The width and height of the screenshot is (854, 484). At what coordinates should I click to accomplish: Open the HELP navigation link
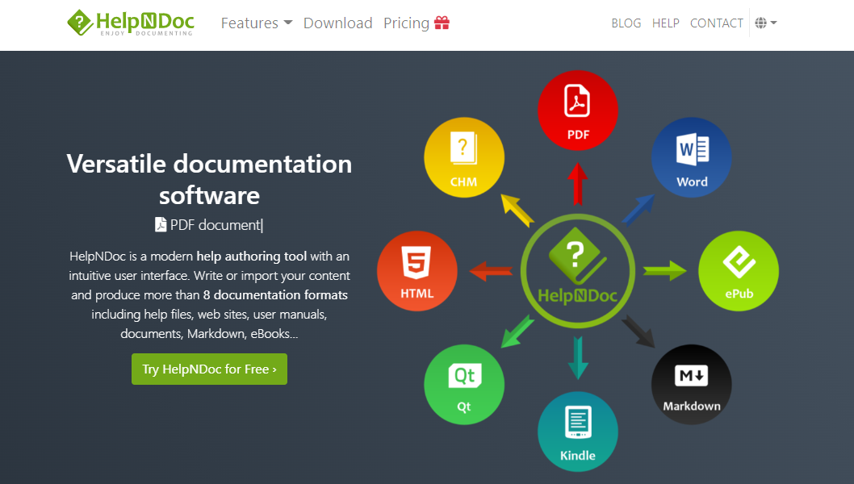tap(666, 23)
